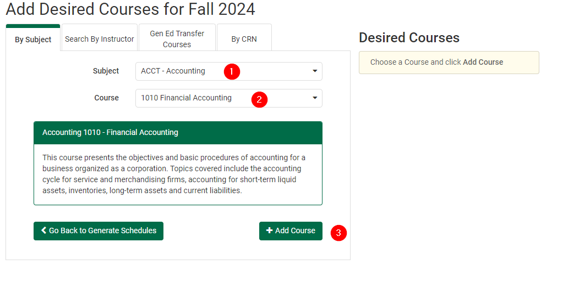Click the "Choose a Course" notice box
The width and height of the screenshot is (563, 287).
(449, 63)
